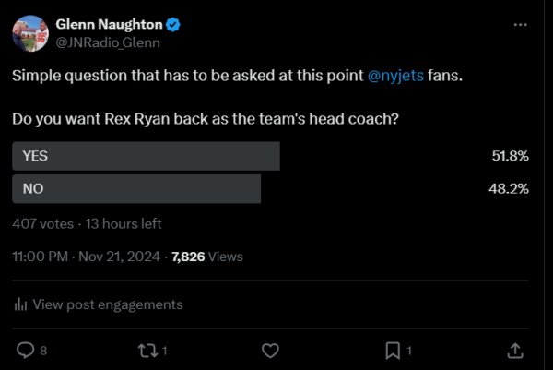Click the 51.8% poll percentage
The height and width of the screenshot is (370, 553).
tap(510, 156)
